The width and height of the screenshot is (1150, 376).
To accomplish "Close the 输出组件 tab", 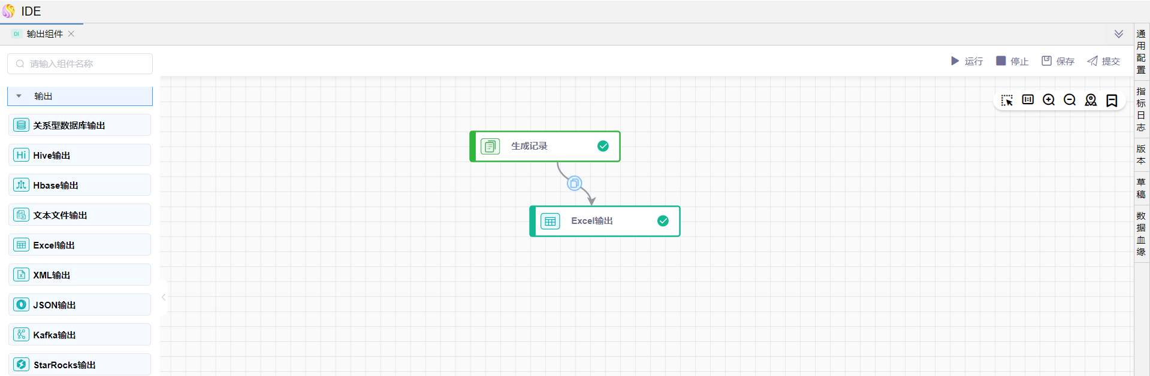I will coord(71,34).
